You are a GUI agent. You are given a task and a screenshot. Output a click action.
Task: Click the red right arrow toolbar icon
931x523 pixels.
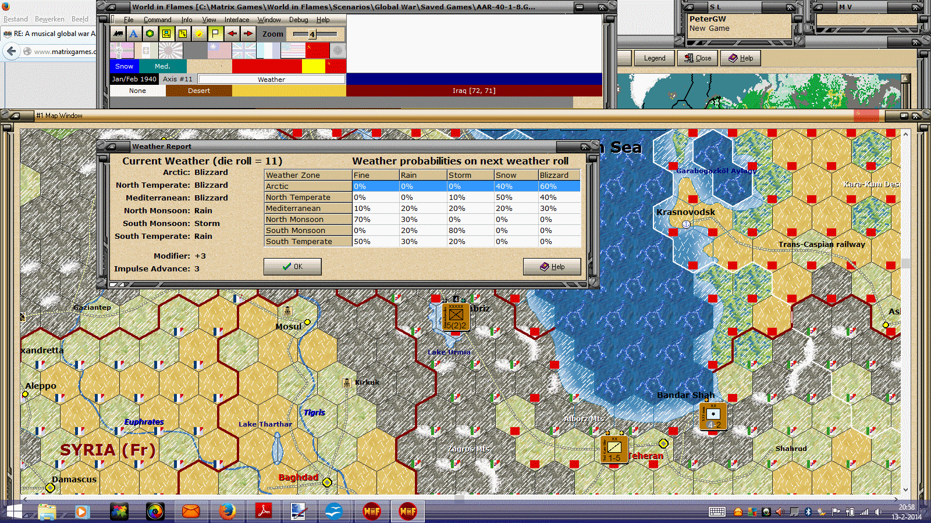tap(248, 34)
